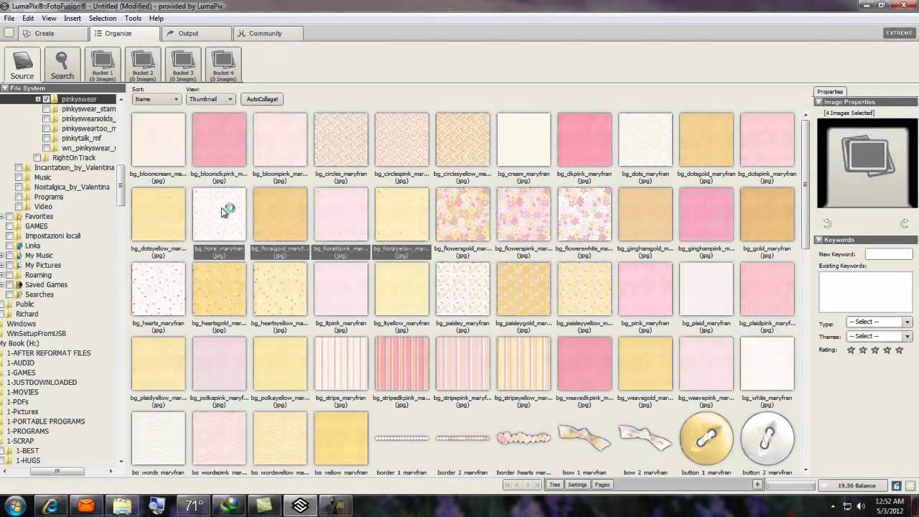Check the Programs folder checkbox
Image resolution: width=919 pixels, height=517 pixels.
19,197
